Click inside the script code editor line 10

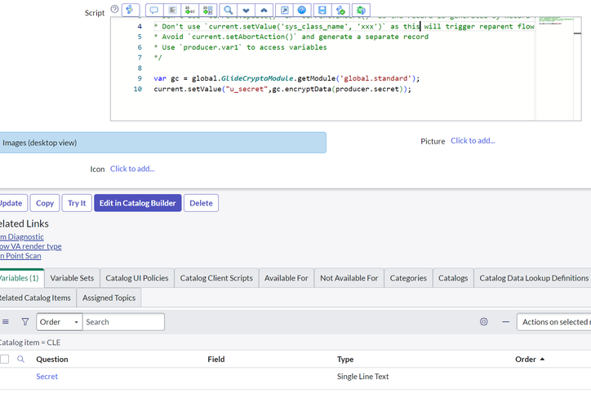282,89
